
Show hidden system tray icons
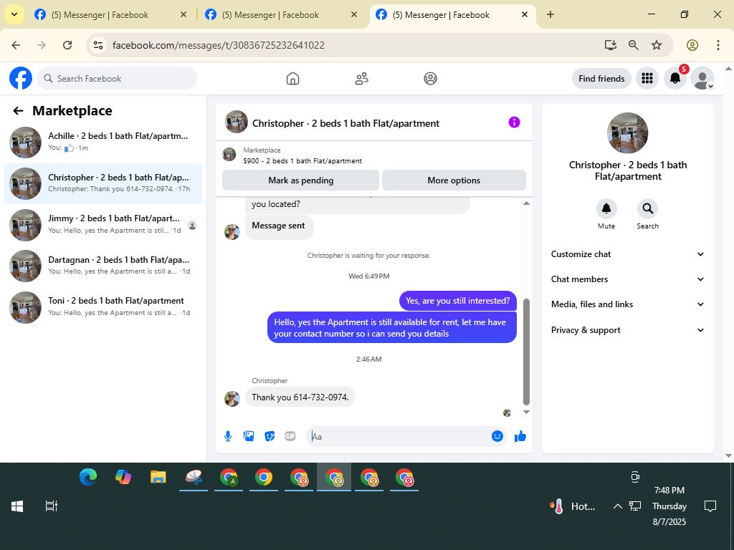point(617,506)
